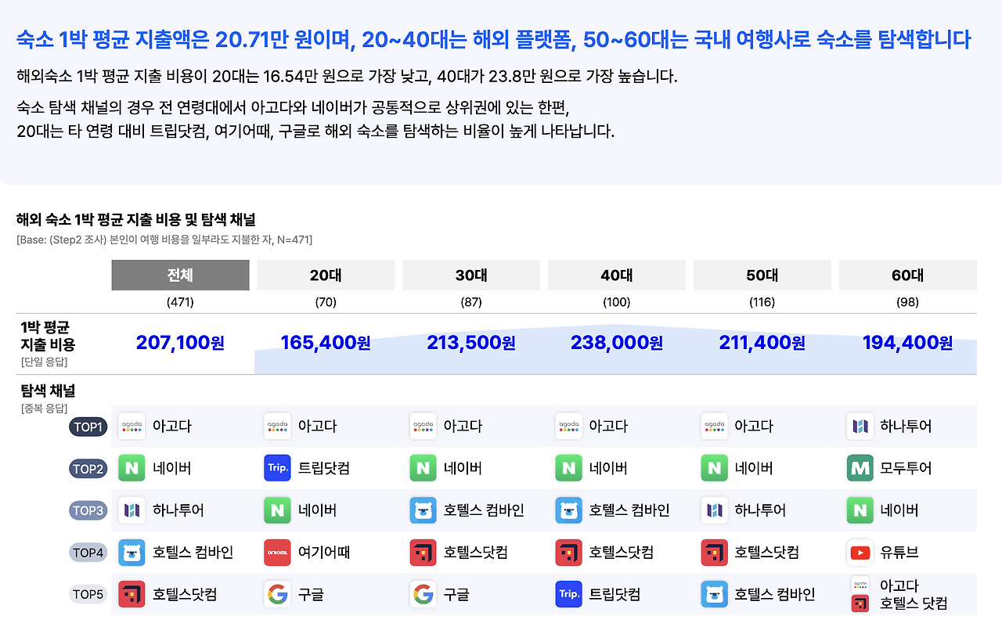Select the 호텔스닷컴 icon under 40대 TOP4

[568, 551]
